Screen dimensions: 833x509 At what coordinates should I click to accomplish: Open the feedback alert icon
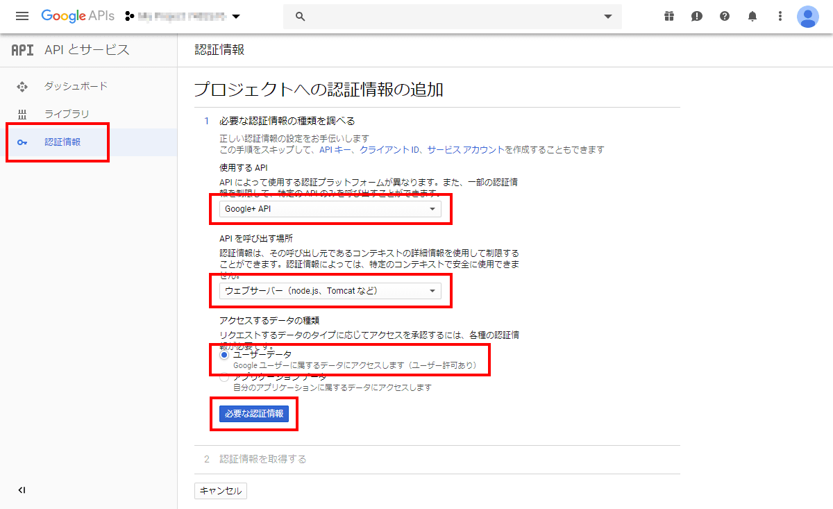pyautogui.click(x=697, y=16)
